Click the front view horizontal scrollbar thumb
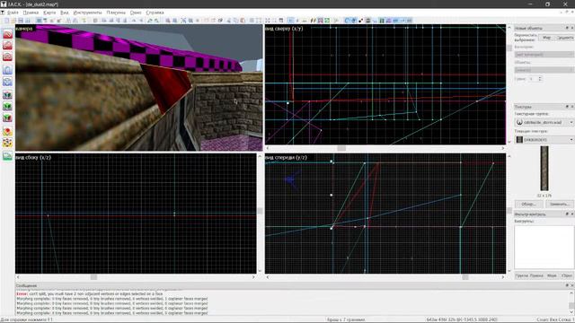 point(465,277)
